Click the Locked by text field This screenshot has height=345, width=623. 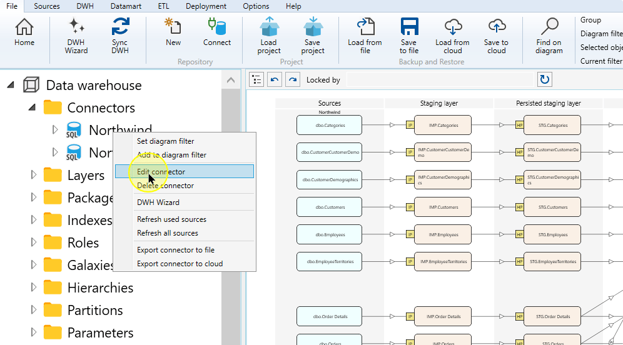[x=440, y=80]
